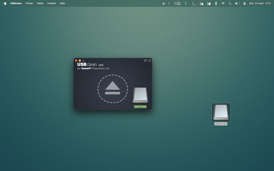Open Time Machine menu bar icon
Screen dimensions: 274x171
(x=230, y=3)
